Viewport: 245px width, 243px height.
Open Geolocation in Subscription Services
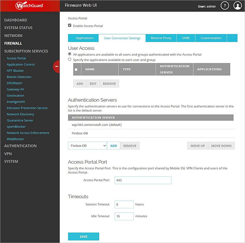click(15, 95)
